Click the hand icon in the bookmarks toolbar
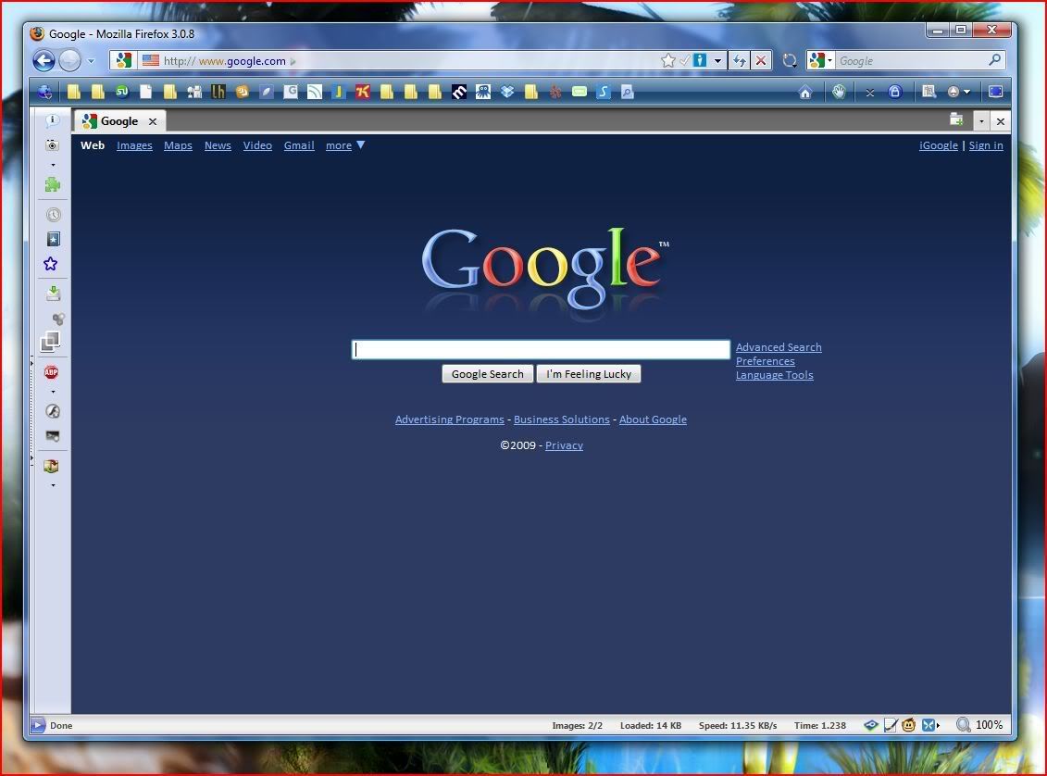The width and height of the screenshot is (1047, 776). coord(839,93)
